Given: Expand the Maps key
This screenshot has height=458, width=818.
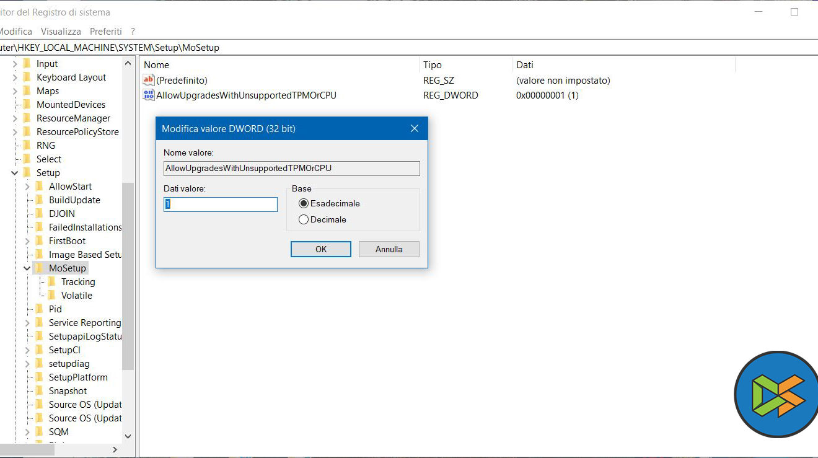Looking at the screenshot, I should click(15, 90).
